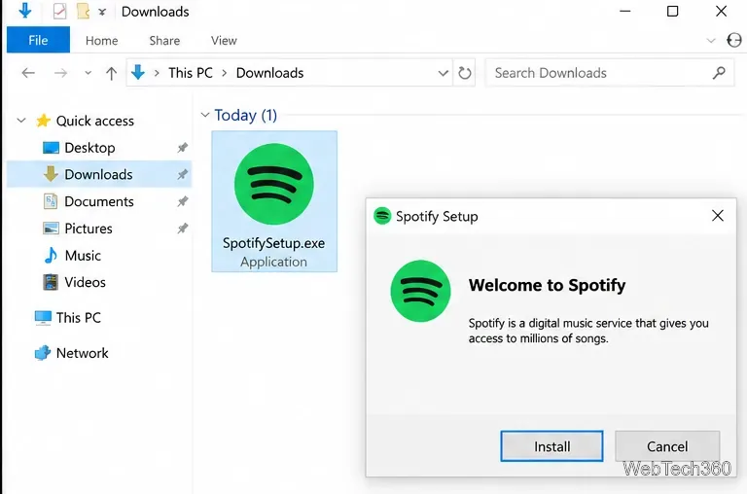Click the Properties quick access toolbar icon
The image size is (747, 494).
(x=59, y=11)
